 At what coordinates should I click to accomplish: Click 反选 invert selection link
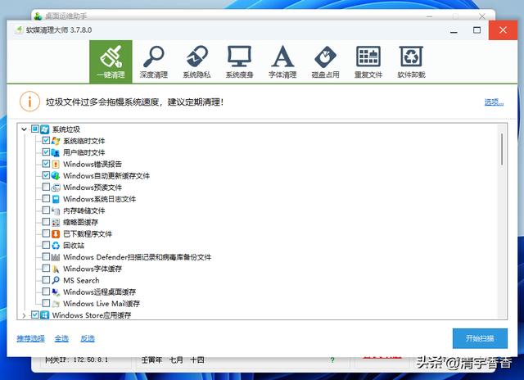88,338
